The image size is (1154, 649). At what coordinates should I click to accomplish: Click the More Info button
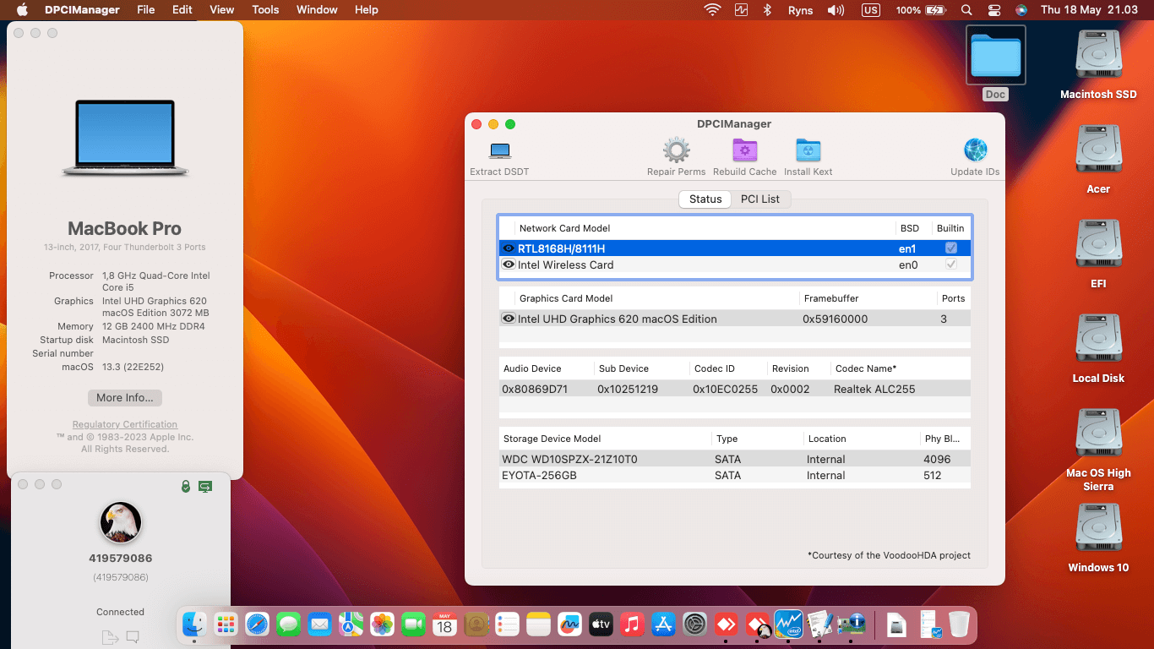[x=125, y=398]
